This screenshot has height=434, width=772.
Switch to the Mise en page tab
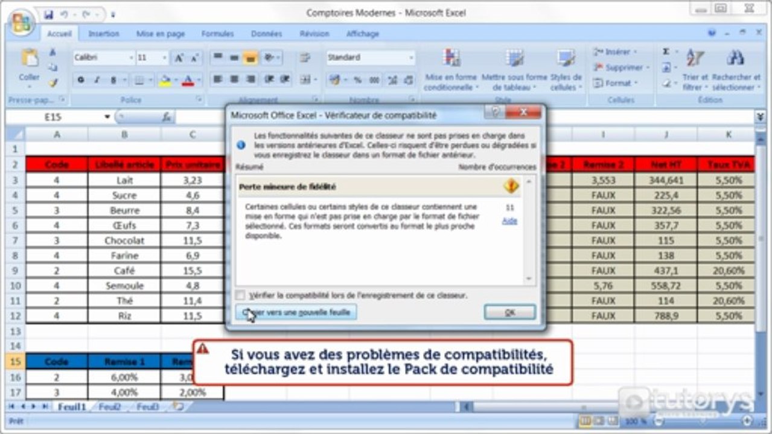(x=161, y=34)
